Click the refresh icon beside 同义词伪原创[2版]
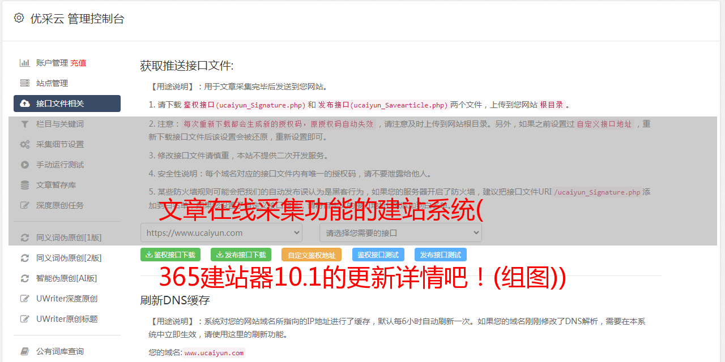Viewport: 725px width, 362px height. pos(24,258)
